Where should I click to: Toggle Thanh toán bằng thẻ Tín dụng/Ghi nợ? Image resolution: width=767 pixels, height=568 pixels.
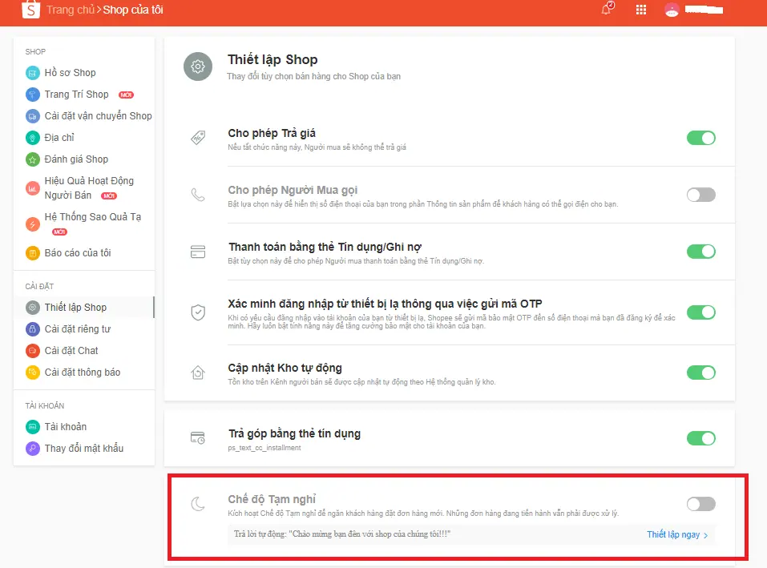(701, 252)
